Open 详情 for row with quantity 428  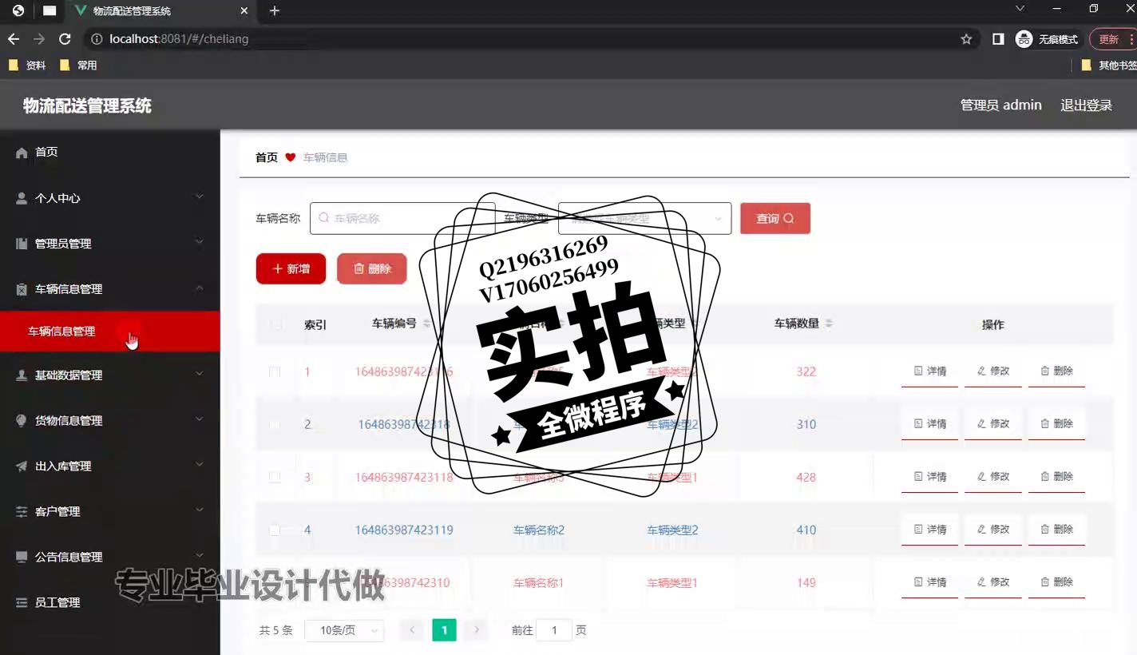pos(929,477)
